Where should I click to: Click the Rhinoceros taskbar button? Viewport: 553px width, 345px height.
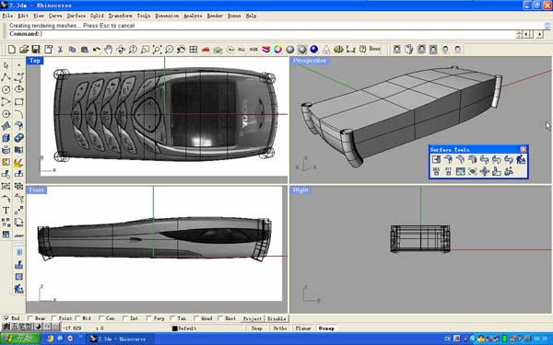coord(120,339)
